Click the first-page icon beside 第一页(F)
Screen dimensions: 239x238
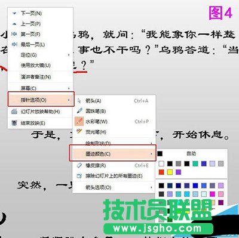pyautogui.click(x=14, y=34)
